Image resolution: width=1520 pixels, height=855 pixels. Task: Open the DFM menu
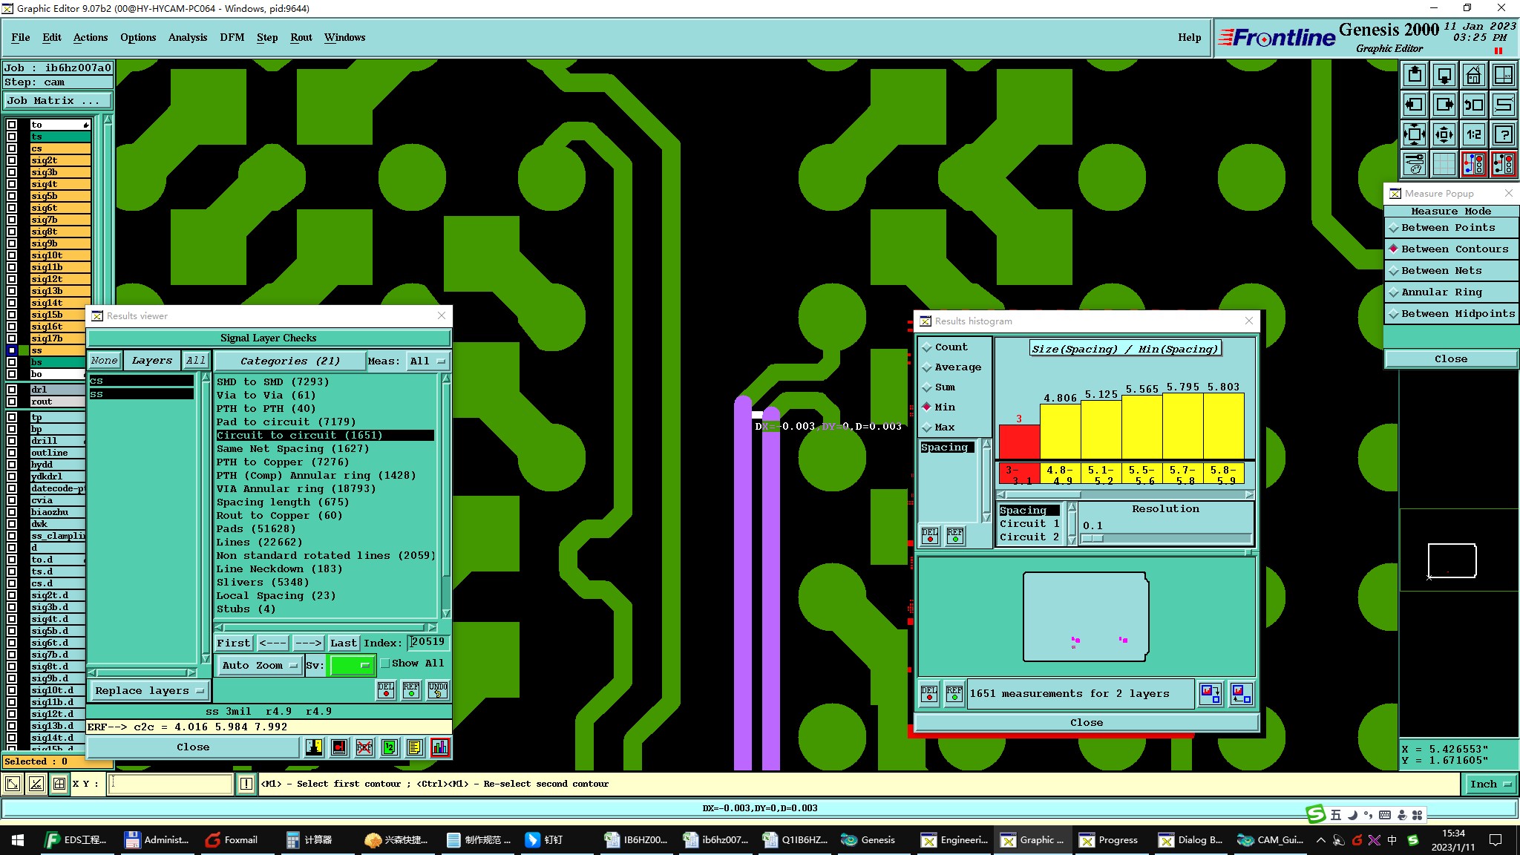232,37
